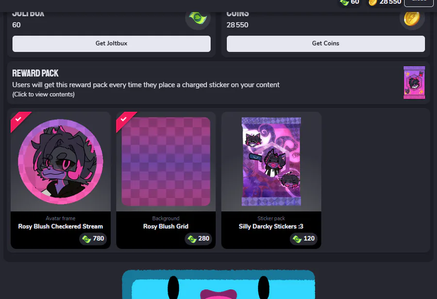The height and width of the screenshot is (299, 437).
Task: Click the Get Coins button
Action: pos(325,44)
